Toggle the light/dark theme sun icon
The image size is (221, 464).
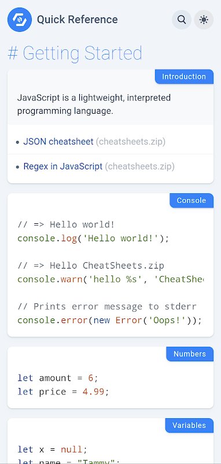pyautogui.click(x=204, y=20)
